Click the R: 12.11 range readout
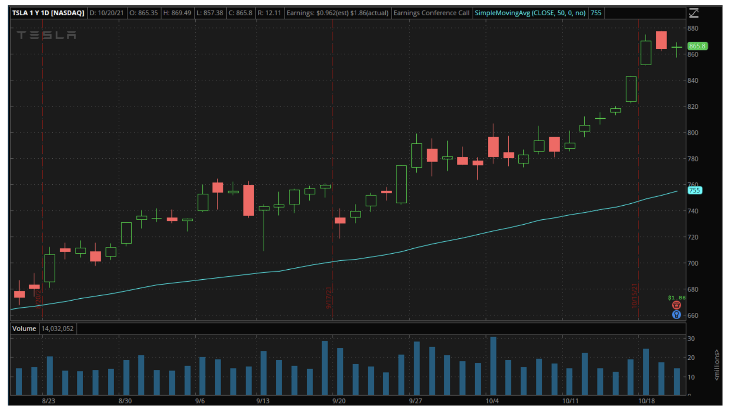Image resolution: width=731 pixels, height=412 pixels. tap(269, 13)
